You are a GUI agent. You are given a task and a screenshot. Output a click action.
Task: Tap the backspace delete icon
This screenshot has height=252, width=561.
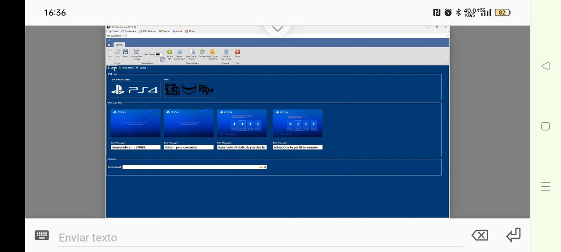point(480,235)
